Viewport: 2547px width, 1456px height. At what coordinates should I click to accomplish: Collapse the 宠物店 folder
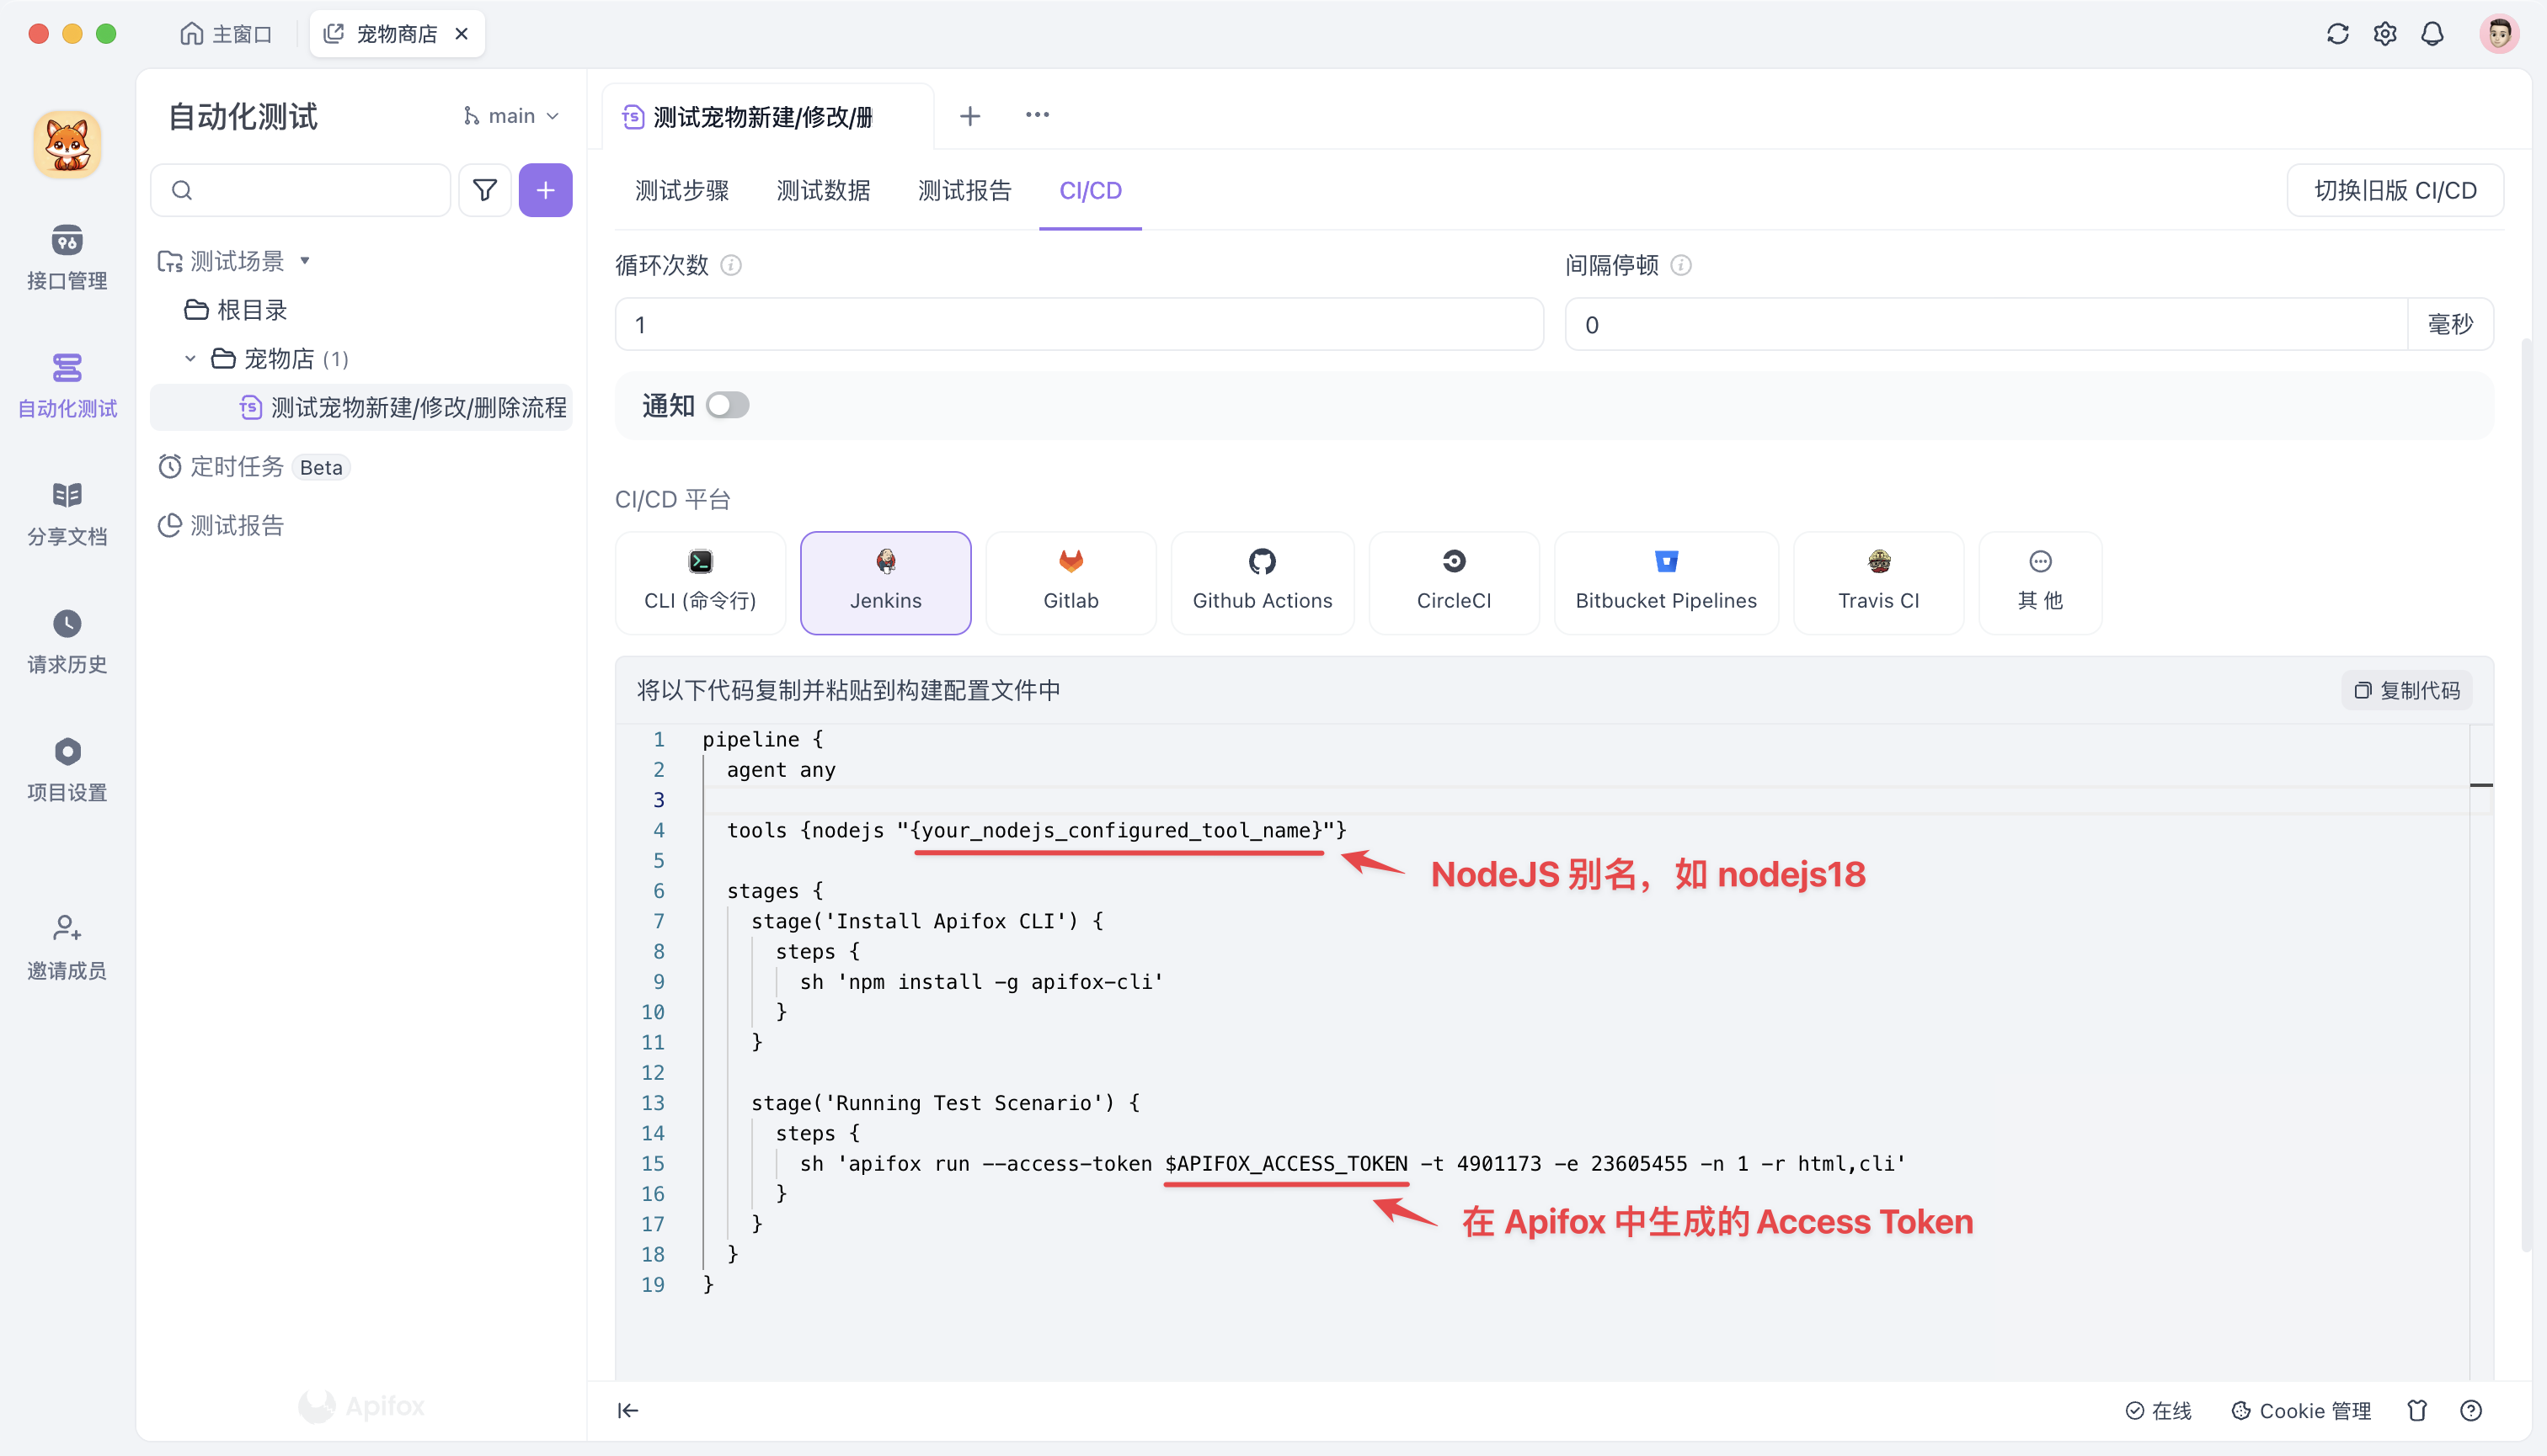[190, 358]
